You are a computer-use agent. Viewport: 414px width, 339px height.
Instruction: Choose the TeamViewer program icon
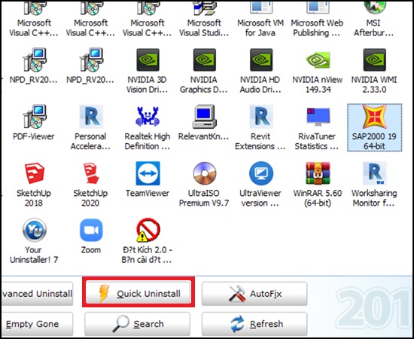(x=148, y=173)
